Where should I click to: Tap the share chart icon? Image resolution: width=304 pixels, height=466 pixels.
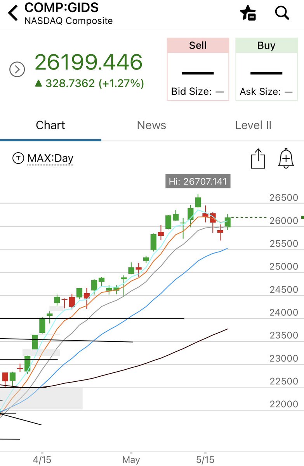(x=258, y=159)
